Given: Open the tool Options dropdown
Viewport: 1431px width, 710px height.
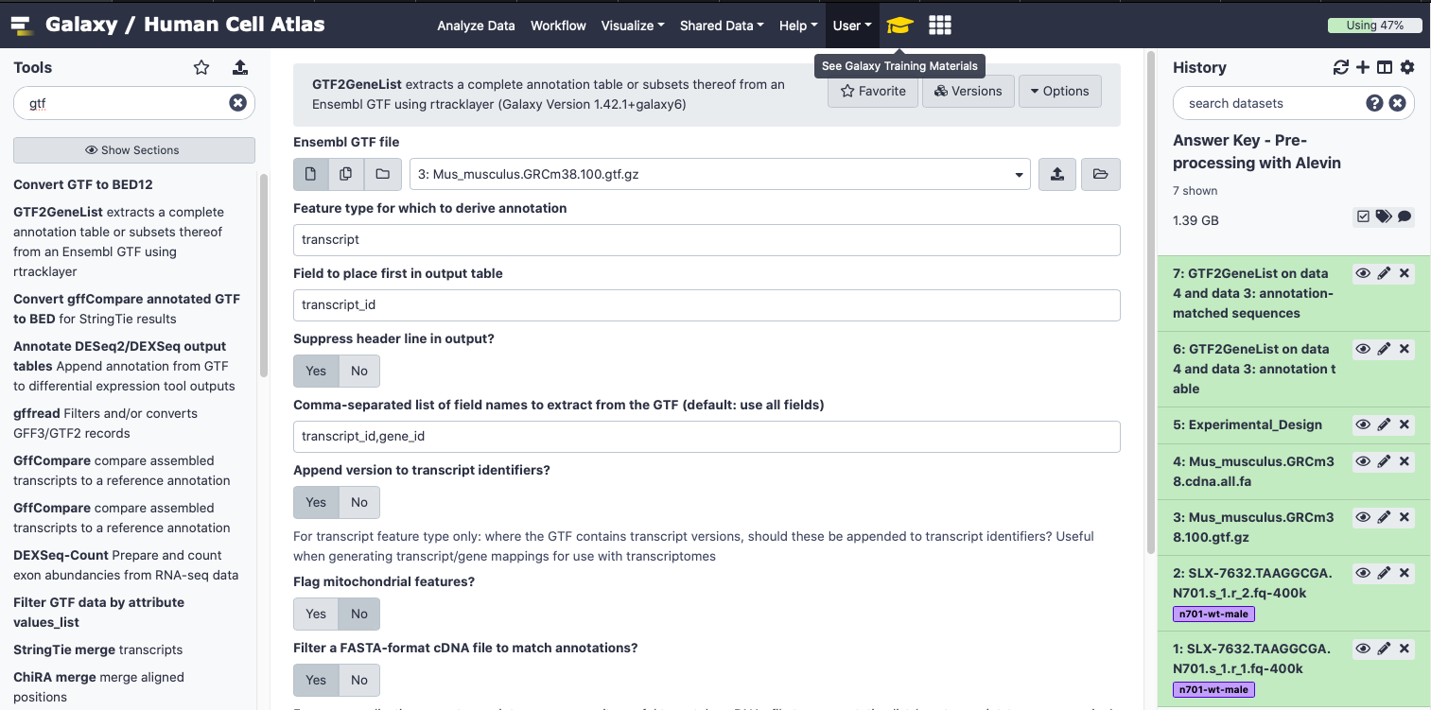Looking at the screenshot, I should click(1059, 91).
